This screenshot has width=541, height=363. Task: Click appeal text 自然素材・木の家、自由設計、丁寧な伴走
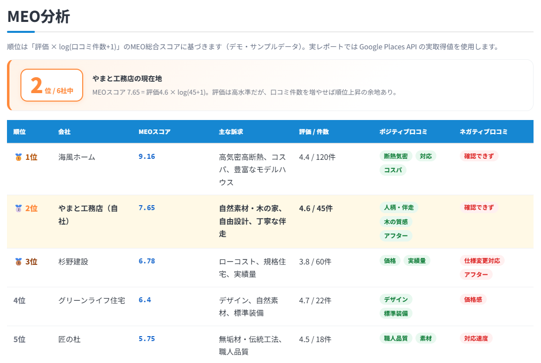(x=253, y=221)
